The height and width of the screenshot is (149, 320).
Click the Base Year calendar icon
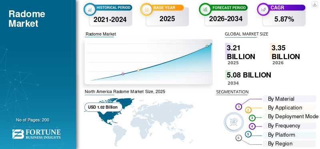(x=146, y=9)
